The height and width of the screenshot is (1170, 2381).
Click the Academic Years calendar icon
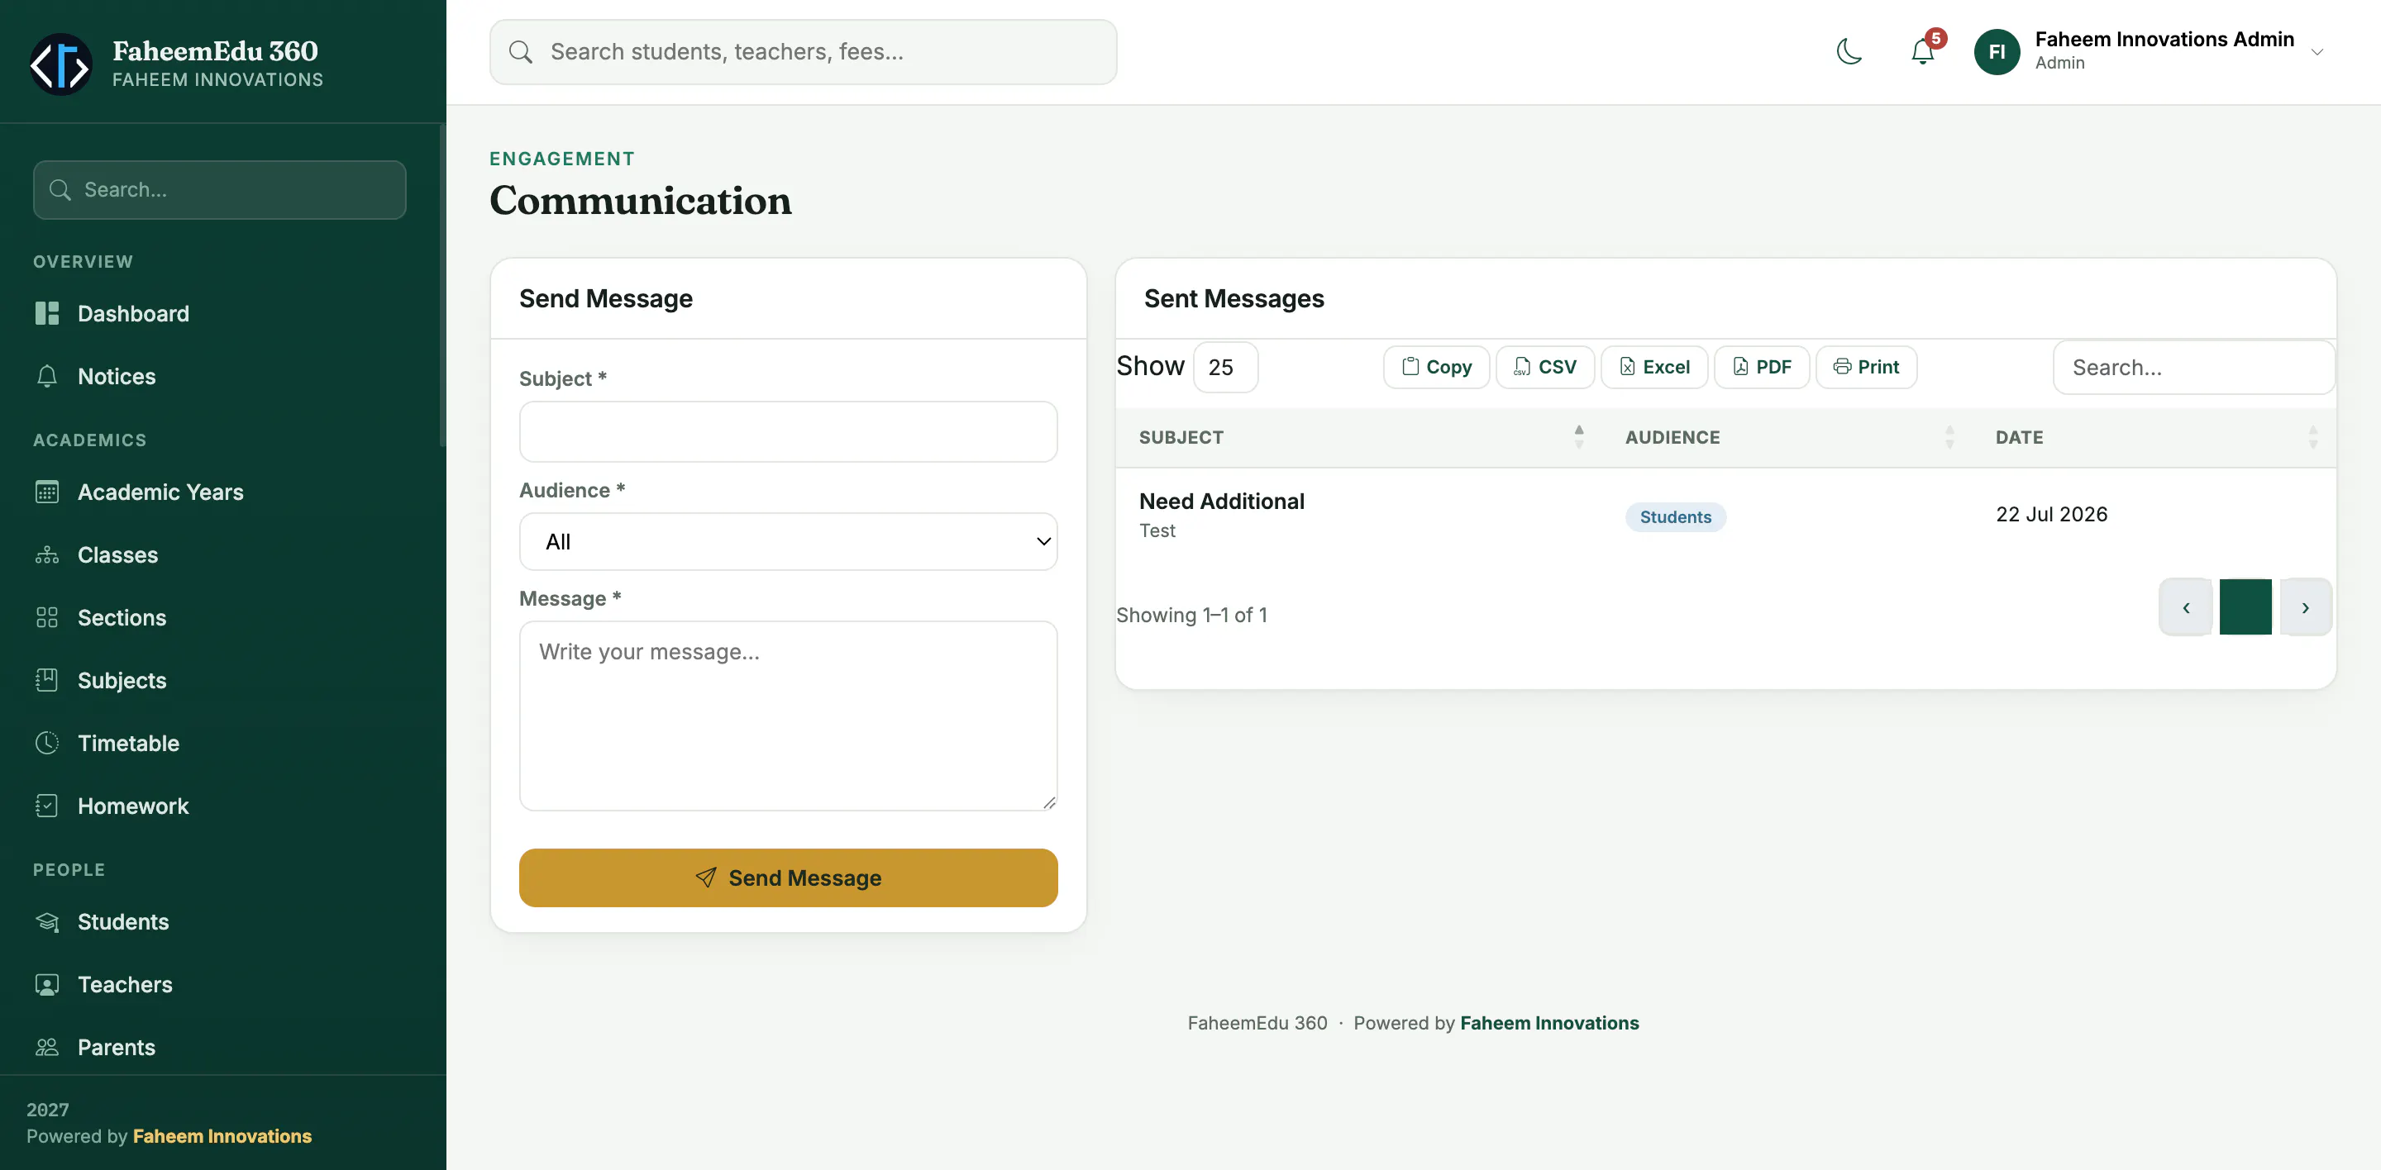[46, 492]
